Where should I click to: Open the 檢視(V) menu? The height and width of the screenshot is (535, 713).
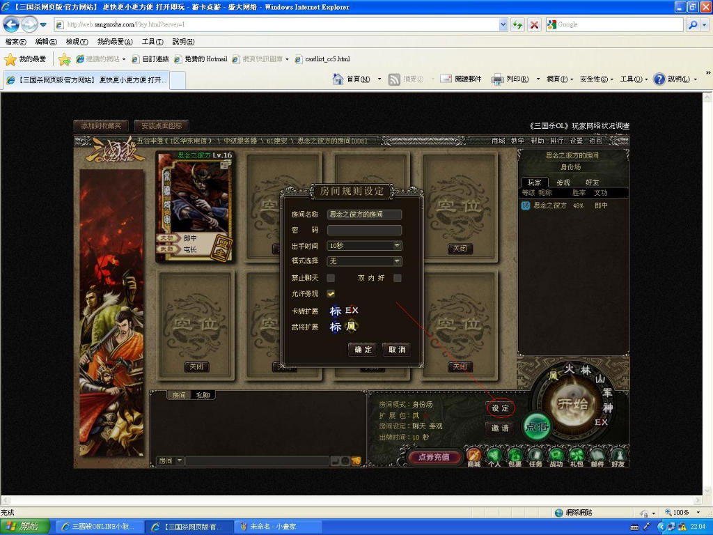pos(77,42)
